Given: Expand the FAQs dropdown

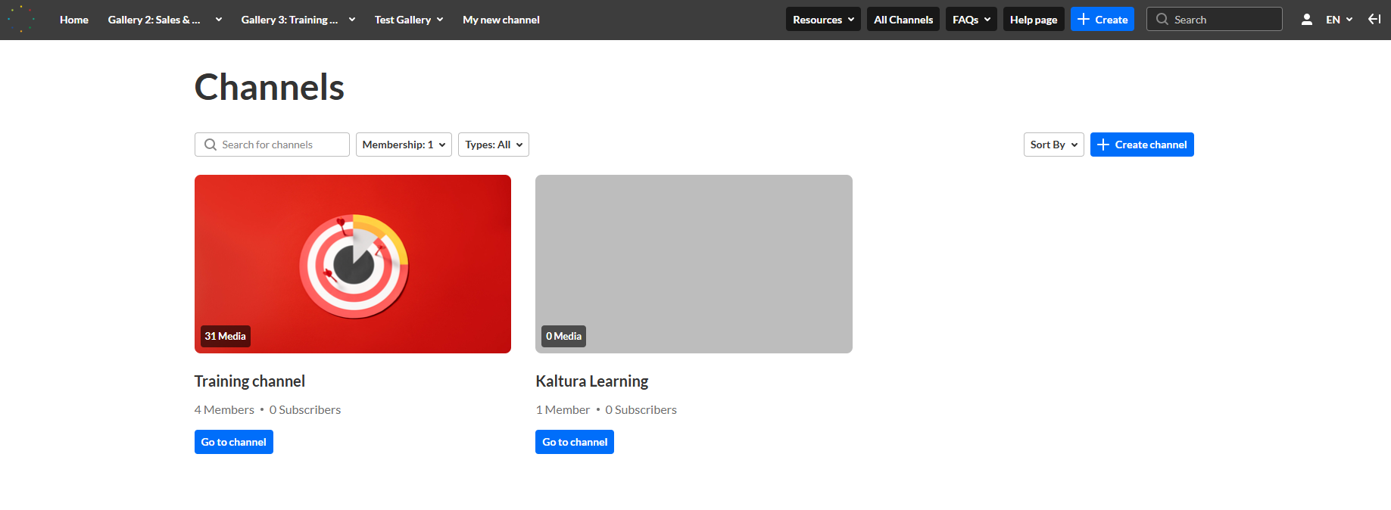Looking at the screenshot, I should [972, 20].
